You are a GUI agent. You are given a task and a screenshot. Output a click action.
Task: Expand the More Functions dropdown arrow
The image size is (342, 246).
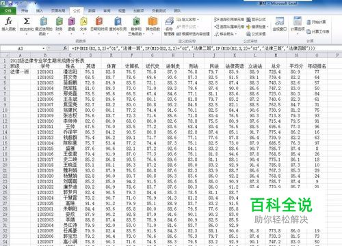tap(153, 34)
